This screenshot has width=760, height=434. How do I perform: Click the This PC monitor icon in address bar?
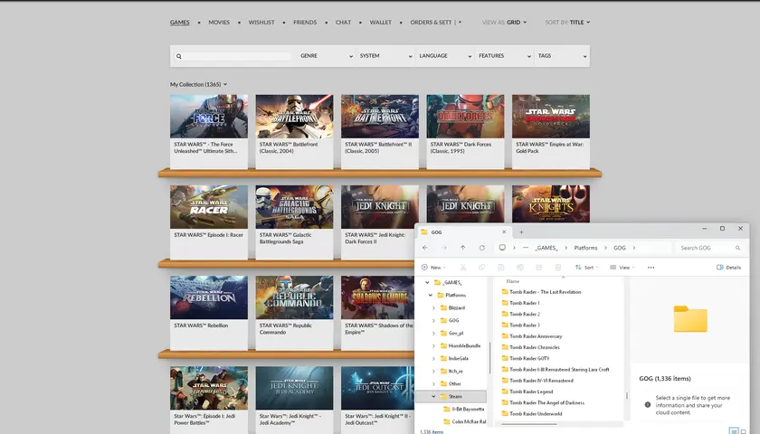(502, 248)
